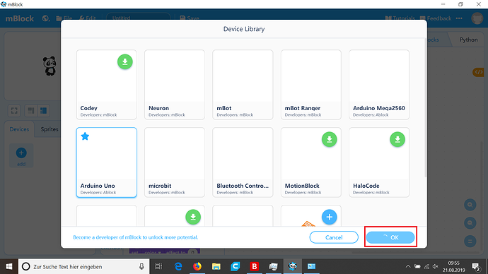
Task: Download the HaloCode device
Action: pos(397,140)
